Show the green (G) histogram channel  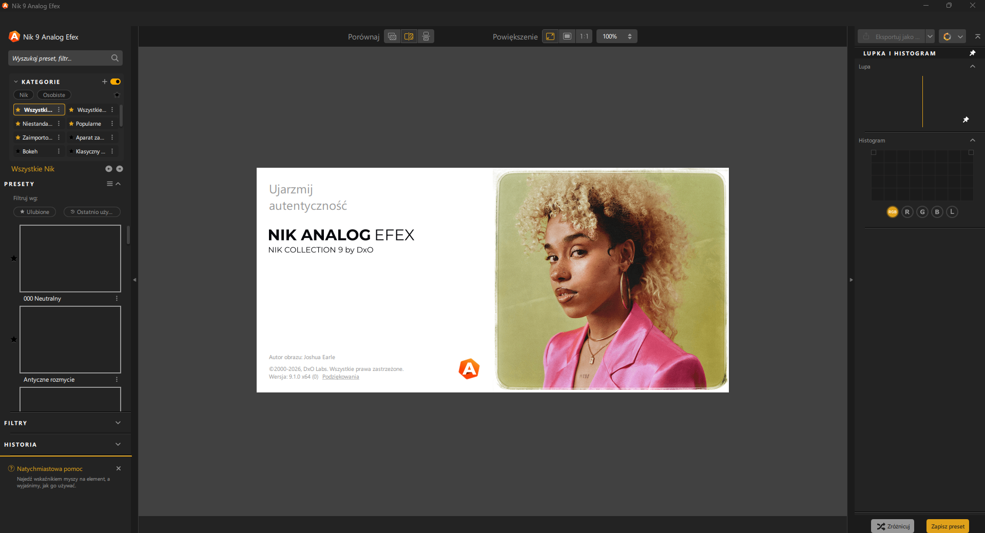tap(922, 212)
